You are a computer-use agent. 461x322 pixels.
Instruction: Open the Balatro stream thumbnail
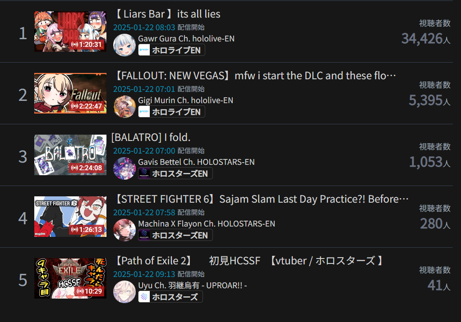pyautogui.click(x=70, y=154)
